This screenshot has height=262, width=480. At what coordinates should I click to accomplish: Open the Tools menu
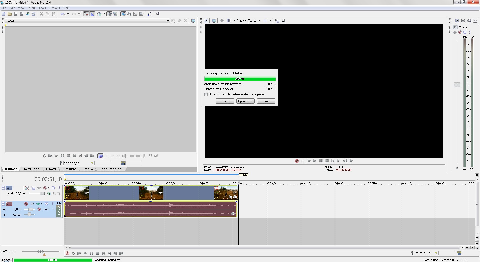point(42,8)
